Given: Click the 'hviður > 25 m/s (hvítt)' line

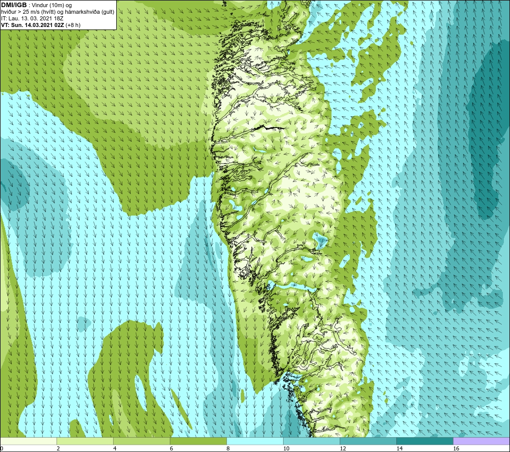Looking at the screenshot, I should (x=28, y=12).
